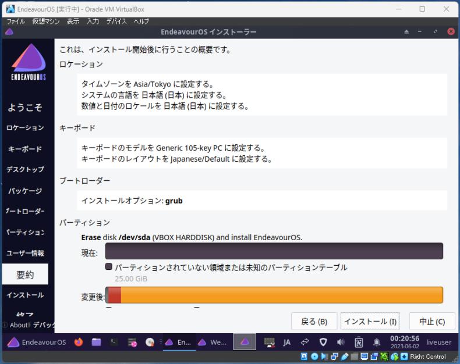This screenshot has width=460, height=364.
Task: Click the JA keyboard layout indicator
Action: click(x=286, y=342)
